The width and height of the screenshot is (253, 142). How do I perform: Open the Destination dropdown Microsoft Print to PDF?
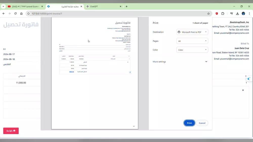192,32
